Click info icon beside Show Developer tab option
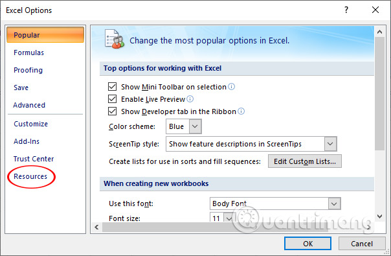 point(241,111)
